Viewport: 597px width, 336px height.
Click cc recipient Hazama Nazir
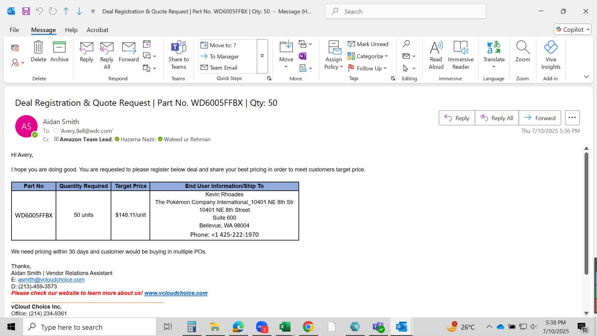[x=138, y=139]
